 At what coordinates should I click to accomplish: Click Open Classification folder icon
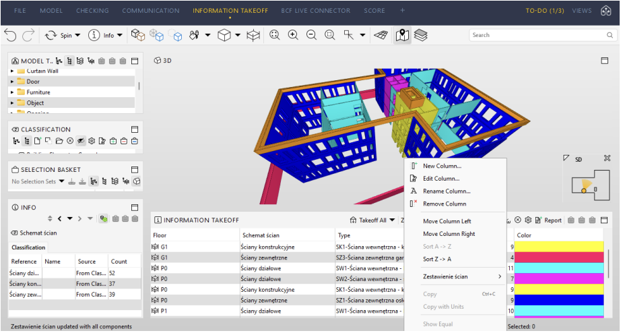[x=59, y=141]
